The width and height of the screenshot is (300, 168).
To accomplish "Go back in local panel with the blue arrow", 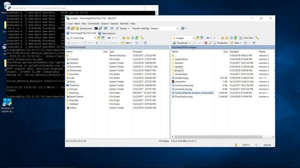I will tap(109, 38).
